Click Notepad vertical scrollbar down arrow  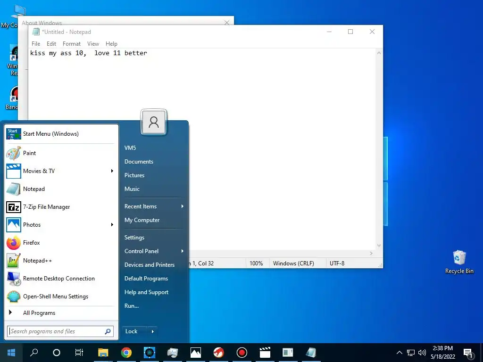pyautogui.click(x=379, y=246)
